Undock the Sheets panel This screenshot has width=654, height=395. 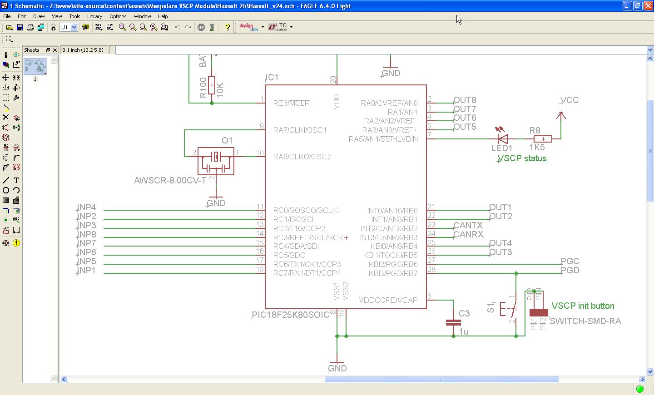[x=48, y=50]
